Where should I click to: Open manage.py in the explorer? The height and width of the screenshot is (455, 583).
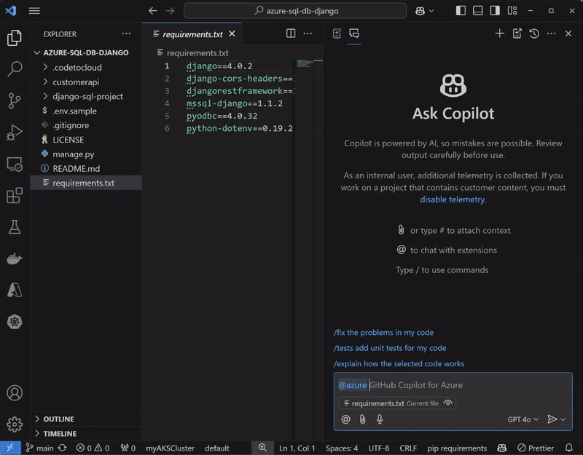click(86, 154)
